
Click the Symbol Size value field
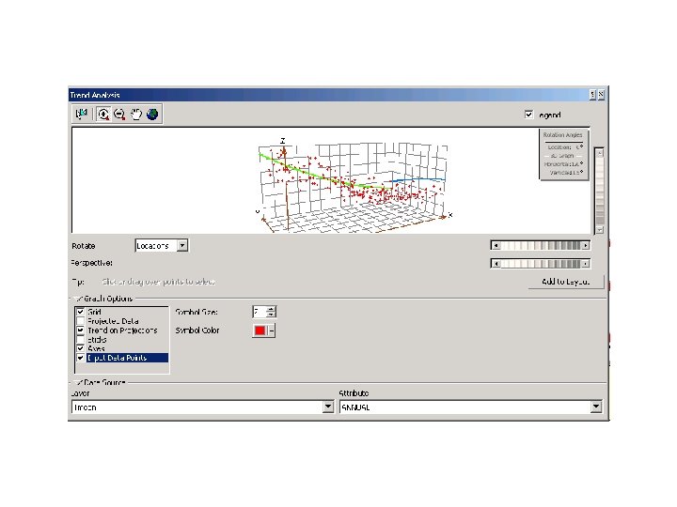pyautogui.click(x=260, y=312)
